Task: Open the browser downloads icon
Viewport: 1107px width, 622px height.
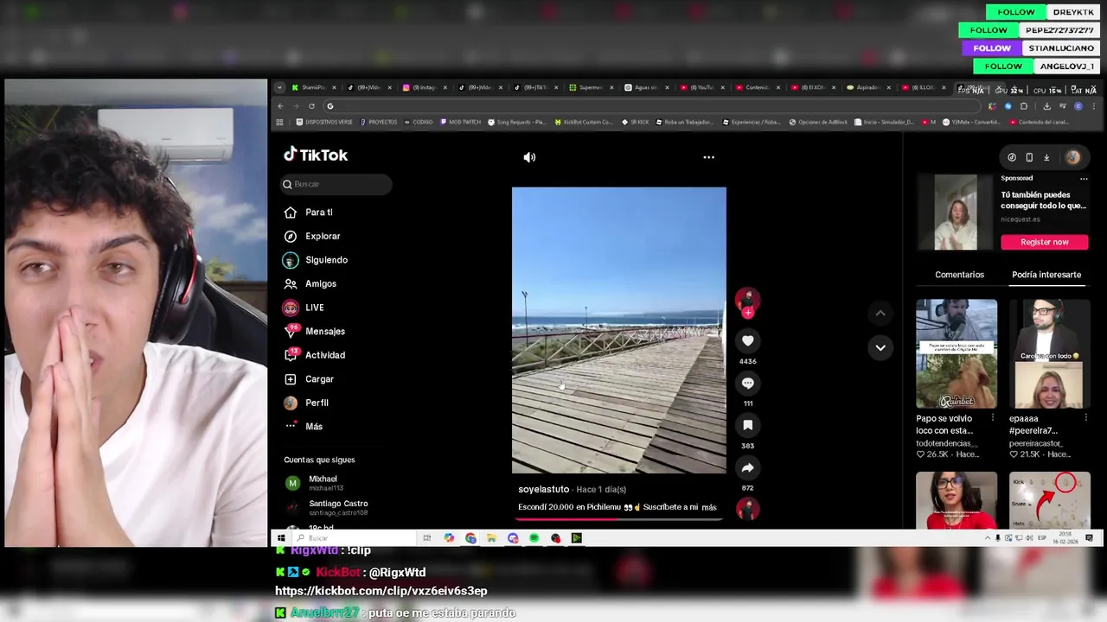Action: coord(1046,106)
